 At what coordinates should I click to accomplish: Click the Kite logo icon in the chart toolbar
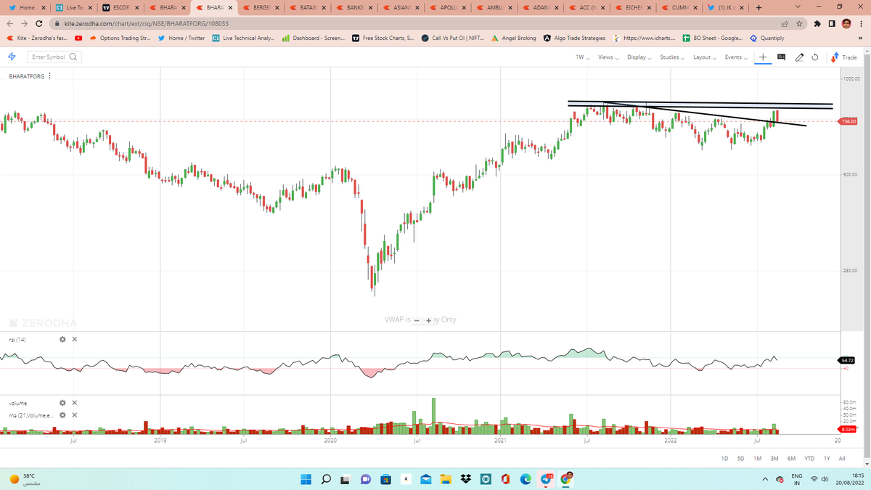[13, 57]
